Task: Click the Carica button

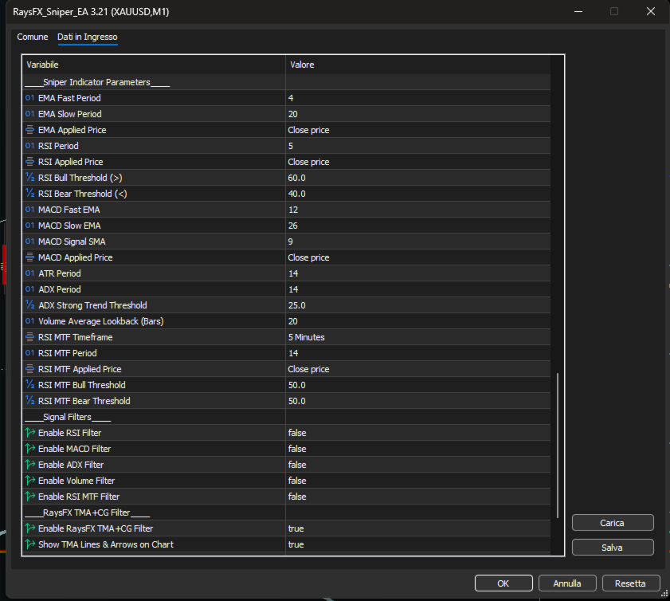Action: 613,522
